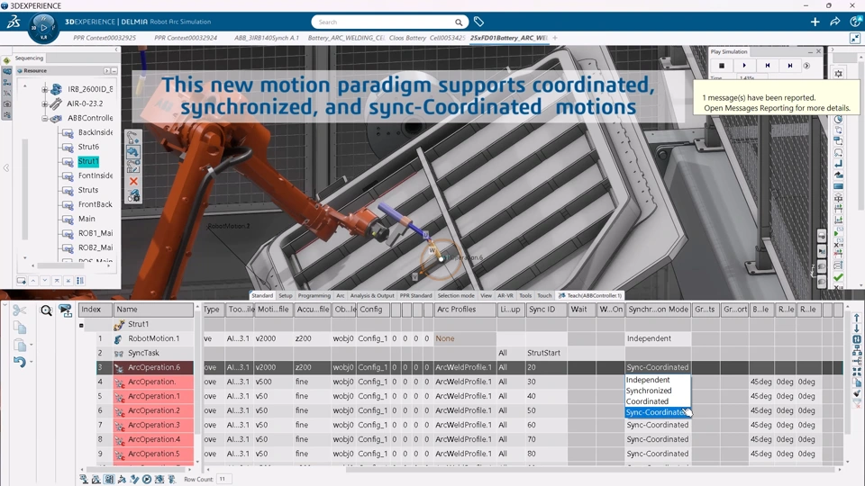Select FrontBack in resource tree
This screenshot has height=486, width=865.
pos(95,204)
